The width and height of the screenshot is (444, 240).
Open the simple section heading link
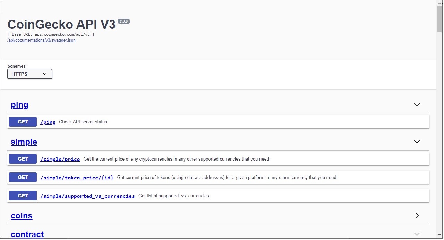[x=24, y=142]
